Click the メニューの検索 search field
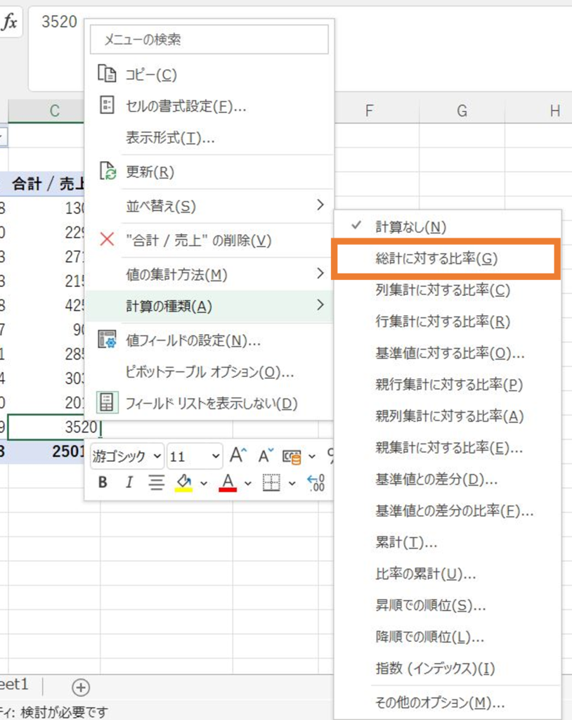The width and height of the screenshot is (572, 720). point(209,39)
